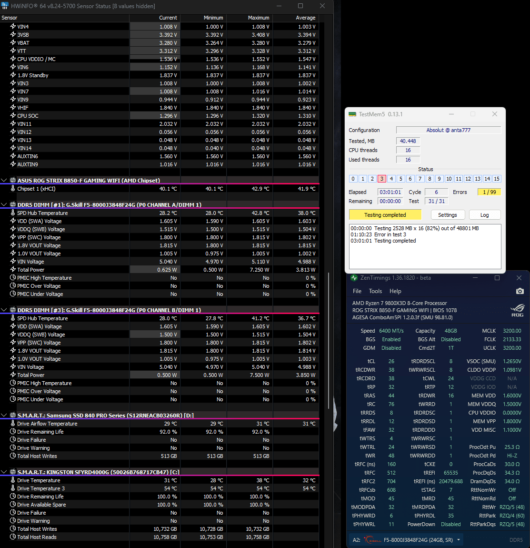Open the File menu in ZenTimings
This screenshot has height=548, width=530.
point(357,291)
